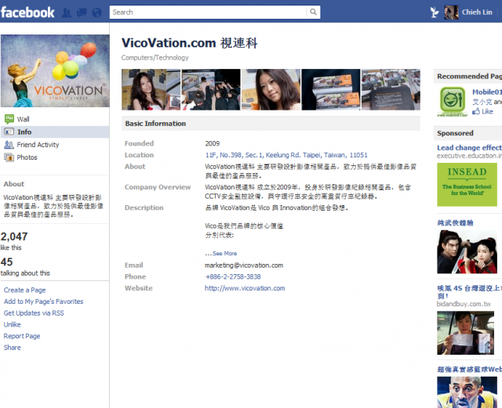502x408 pixels.
Task: Click the VicoVation cover profile image
Action: [x=55, y=70]
